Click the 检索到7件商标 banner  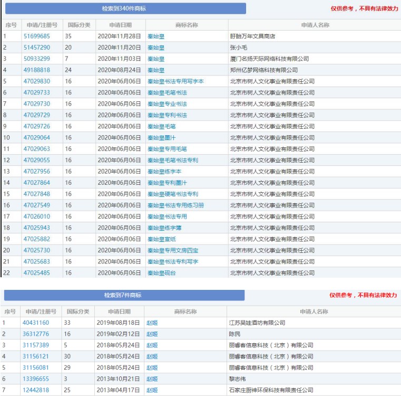point(124,295)
